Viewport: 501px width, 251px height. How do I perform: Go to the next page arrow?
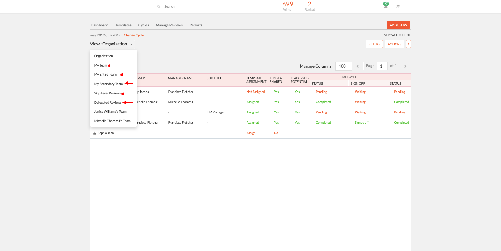click(x=405, y=66)
